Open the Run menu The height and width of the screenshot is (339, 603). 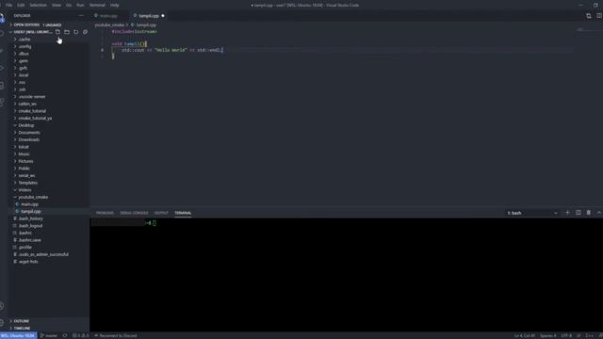(80, 5)
